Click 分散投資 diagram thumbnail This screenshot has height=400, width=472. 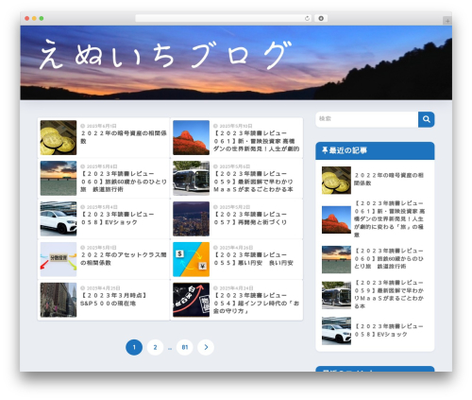59,259
